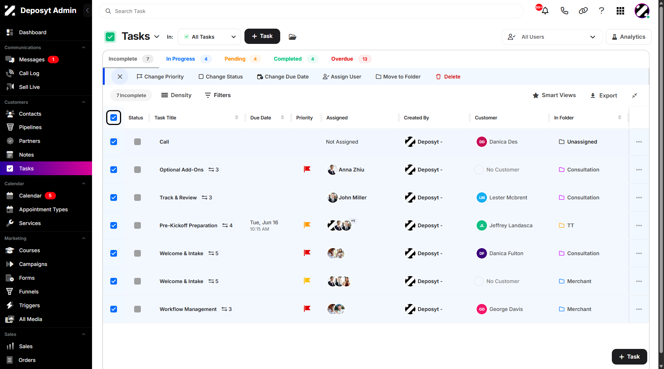Click the phone dialer icon in header
The height and width of the screenshot is (369, 664).
click(x=564, y=11)
